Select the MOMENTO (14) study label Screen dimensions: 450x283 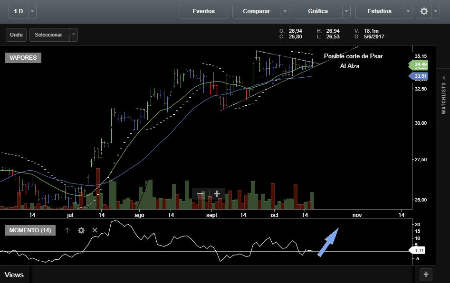(x=30, y=230)
